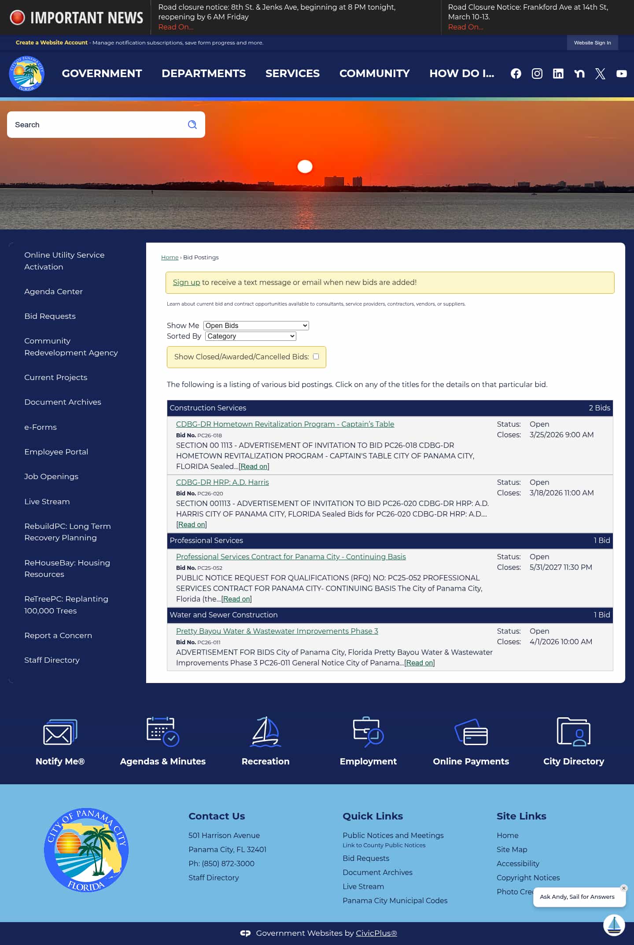Open the footer Staff Directory link under Contact Us
Screen dimensions: 634x945
[214, 878]
